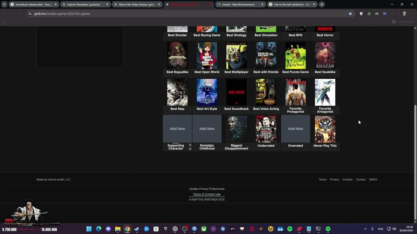Launch Microsoft Edge from the taskbar
Image resolution: width=417 pixels, height=234 pixels.
pyautogui.click(x=98, y=229)
